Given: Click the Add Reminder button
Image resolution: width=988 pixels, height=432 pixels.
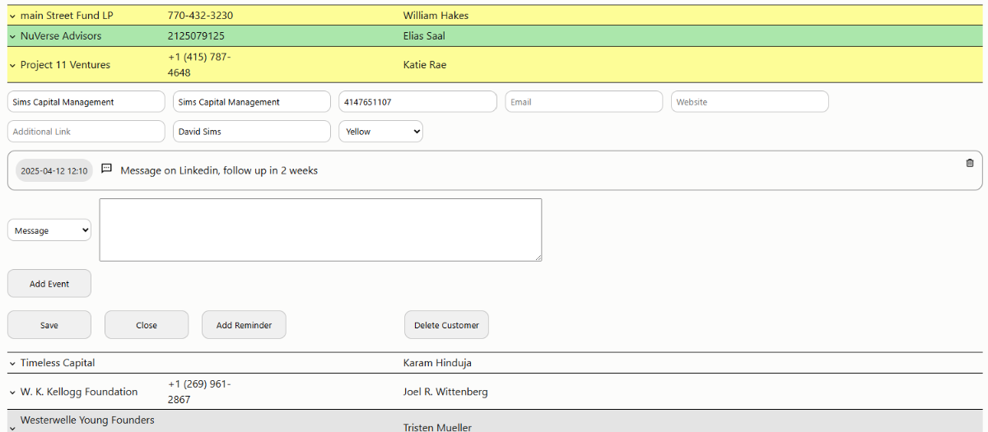Looking at the screenshot, I should pyautogui.click(x=244, y=325).
